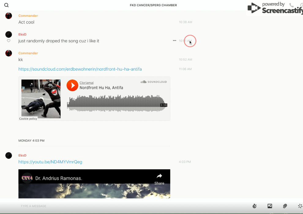Image resolution: width=303 pixels, height=214 pixels.
Task: Click the burst icon beside the paperclip
Action: (x=300, y=206)
